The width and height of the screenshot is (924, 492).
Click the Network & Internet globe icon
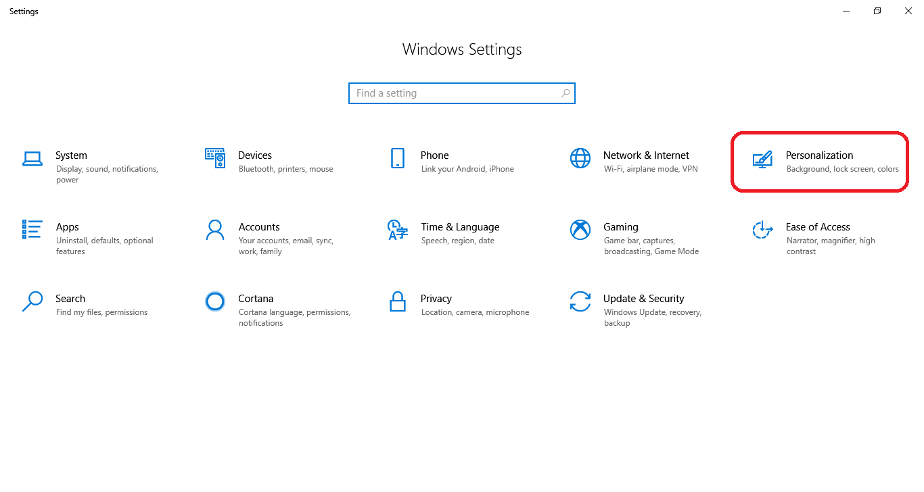point(580,158)
